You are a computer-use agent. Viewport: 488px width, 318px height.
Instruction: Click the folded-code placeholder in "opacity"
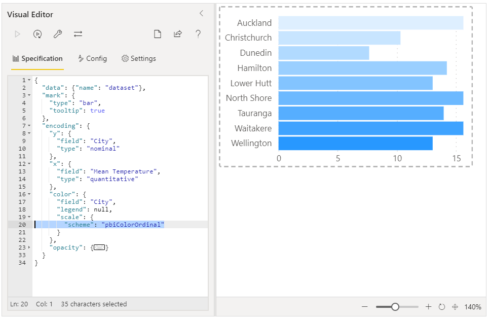99,248
